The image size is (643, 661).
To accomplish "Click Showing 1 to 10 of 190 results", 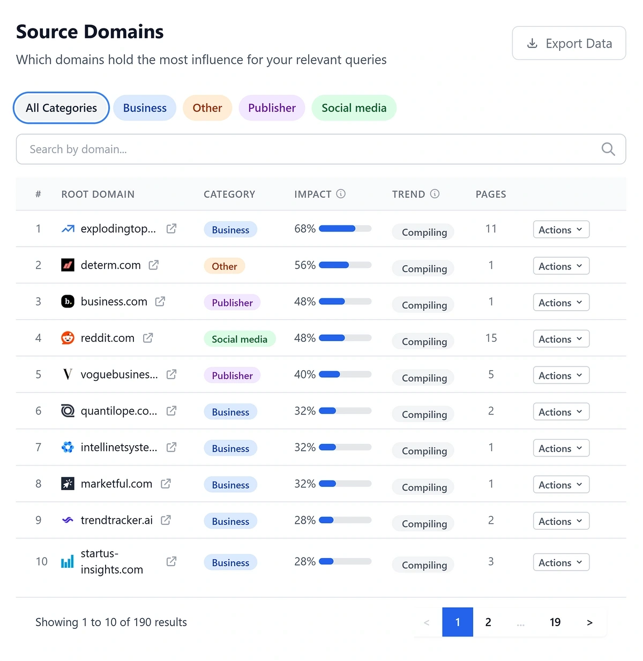I will tap(111, 622).
